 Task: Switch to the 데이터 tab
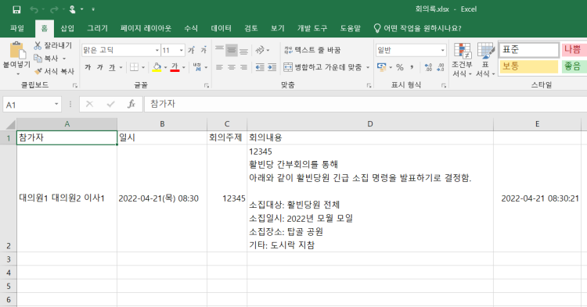221,28
